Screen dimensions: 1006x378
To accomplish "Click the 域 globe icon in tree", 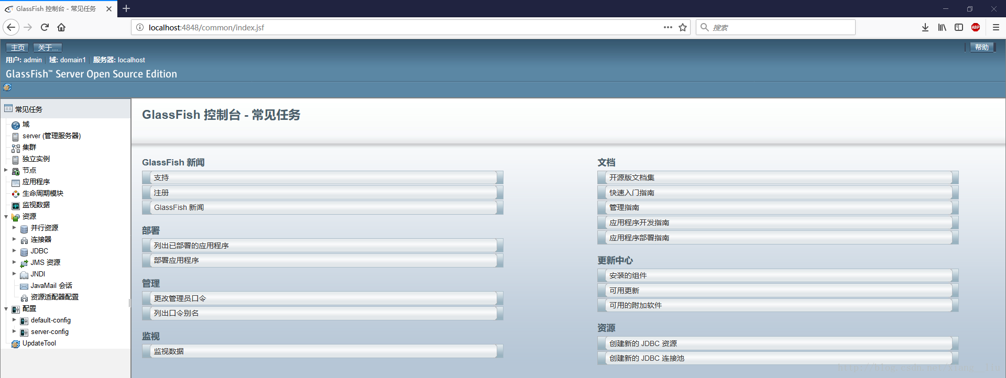I will [16, 125].
